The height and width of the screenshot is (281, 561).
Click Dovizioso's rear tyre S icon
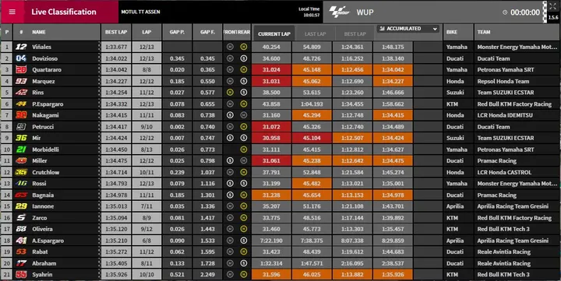(244, 58)
